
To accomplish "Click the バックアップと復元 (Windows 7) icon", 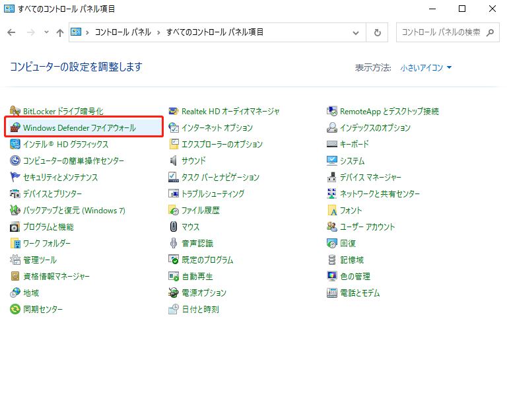I will coord(15,210).
